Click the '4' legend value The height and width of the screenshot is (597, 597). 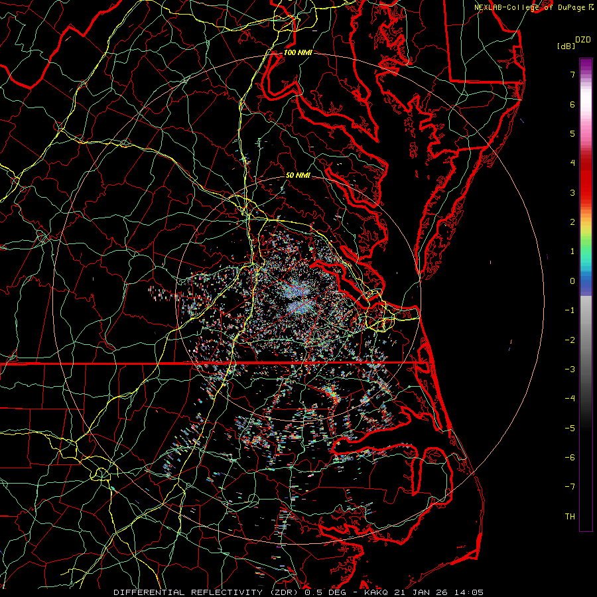point(572,163)
